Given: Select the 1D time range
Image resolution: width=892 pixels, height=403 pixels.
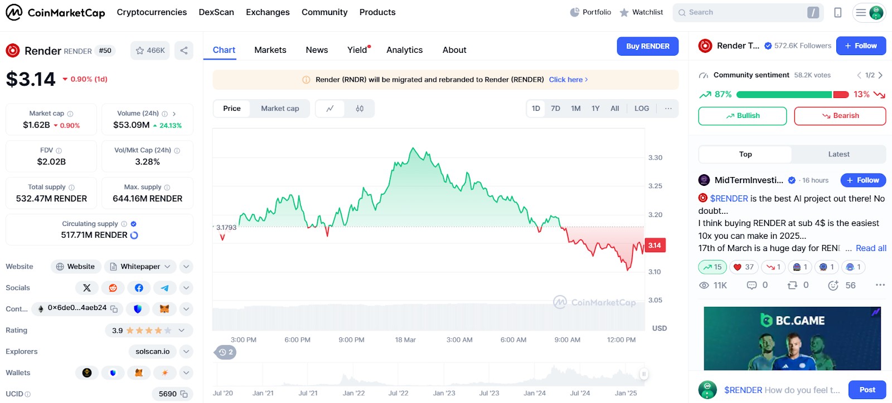Looking at the screenshot, I should click(x=536, y=109).
